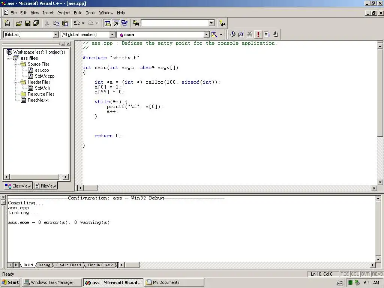Click the Find in Files icon
This screenshot has width=384, height=288.
136,23
